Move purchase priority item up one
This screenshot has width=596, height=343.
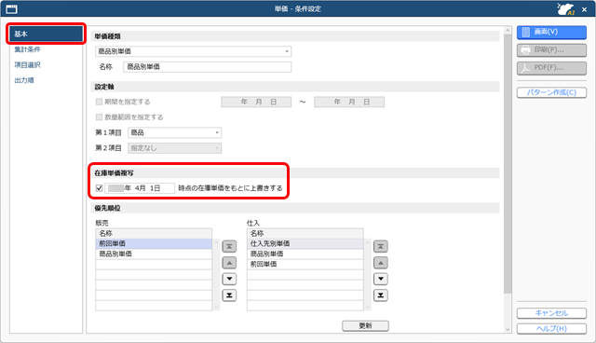(381, 263)
